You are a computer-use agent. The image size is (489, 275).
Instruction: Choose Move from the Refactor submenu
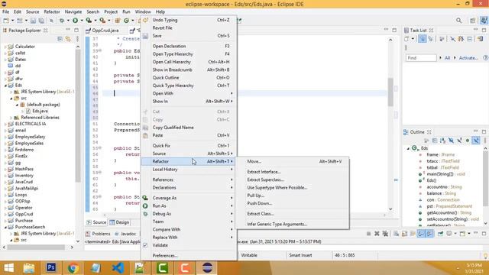click(x=293, y=161)
